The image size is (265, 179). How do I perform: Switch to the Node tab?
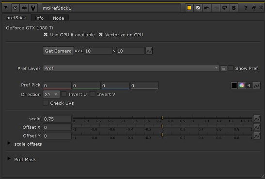59,18
